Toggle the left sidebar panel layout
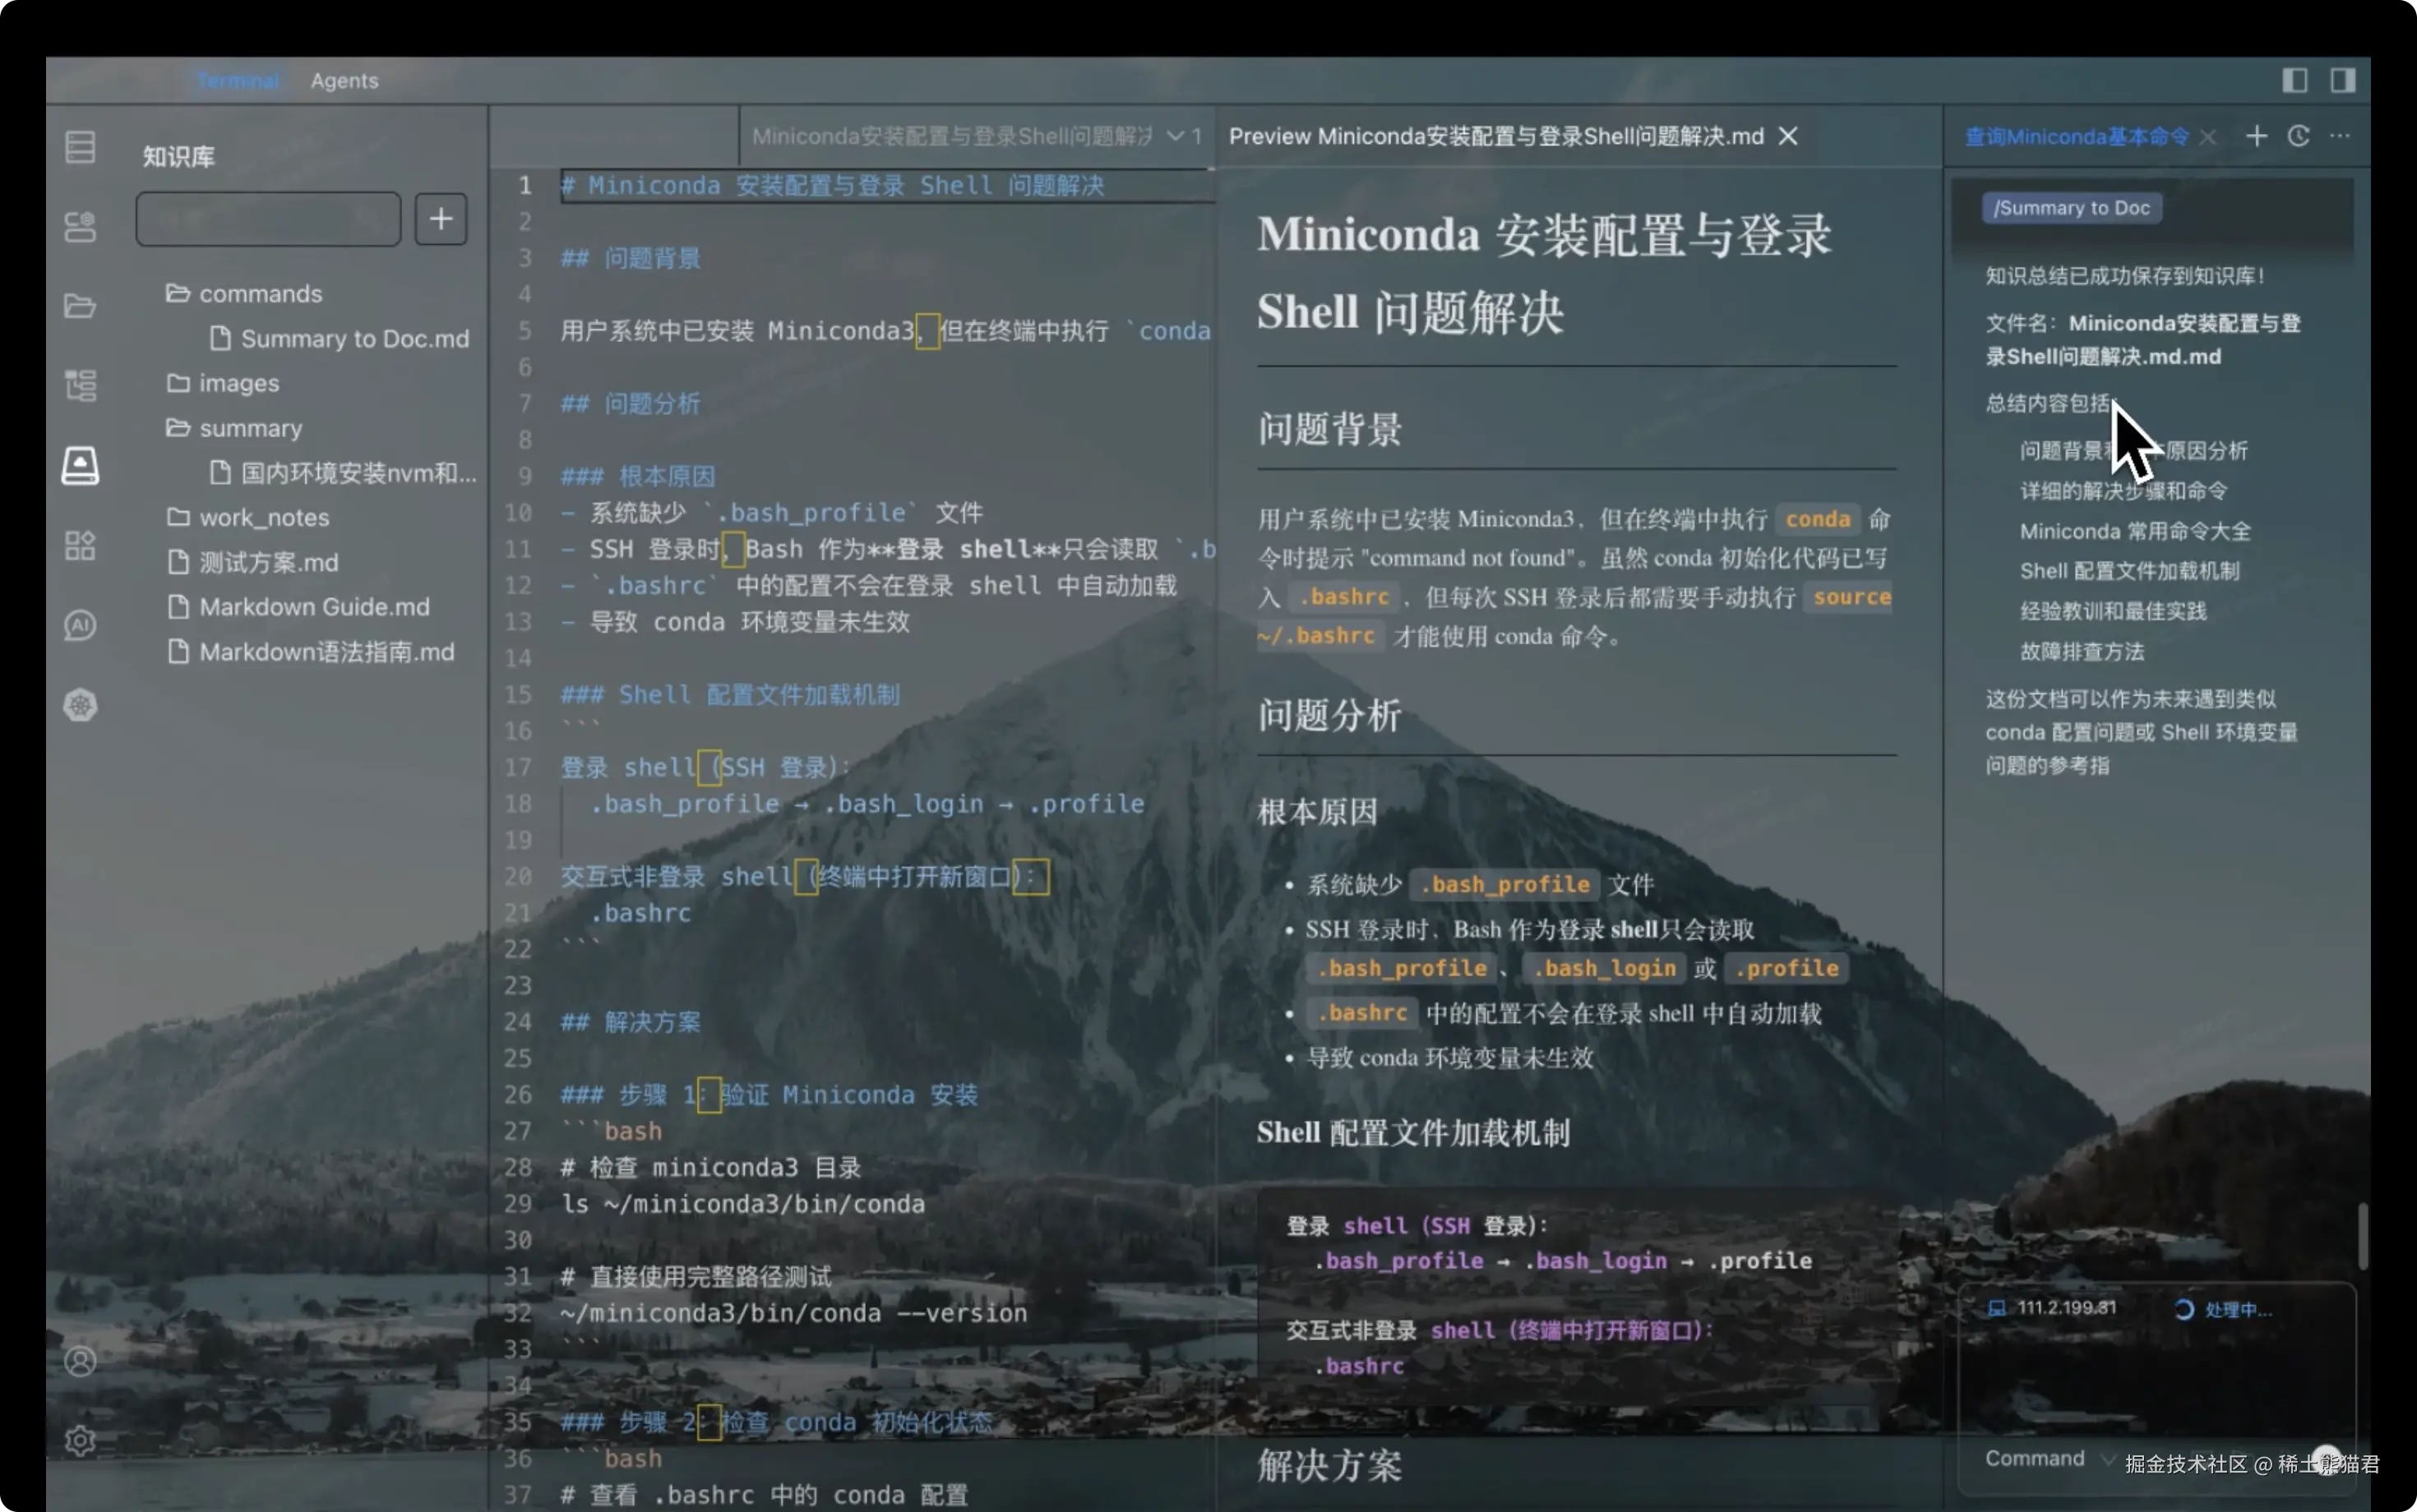 2294,80
